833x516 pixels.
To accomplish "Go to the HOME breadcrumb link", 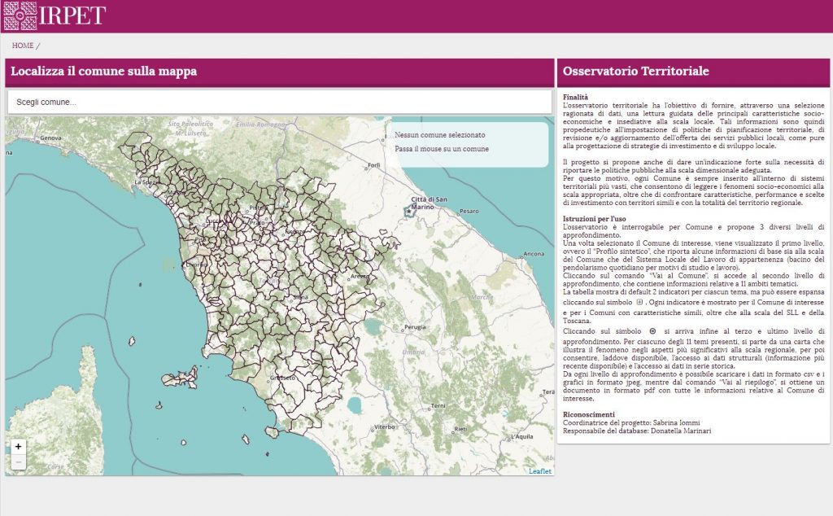I will (x=23, y=46).
